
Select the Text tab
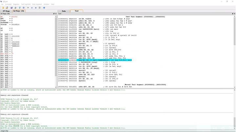tap(77, 11)
